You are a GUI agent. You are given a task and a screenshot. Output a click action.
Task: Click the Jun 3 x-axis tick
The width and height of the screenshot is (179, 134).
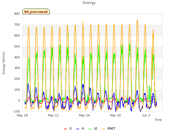146,115
